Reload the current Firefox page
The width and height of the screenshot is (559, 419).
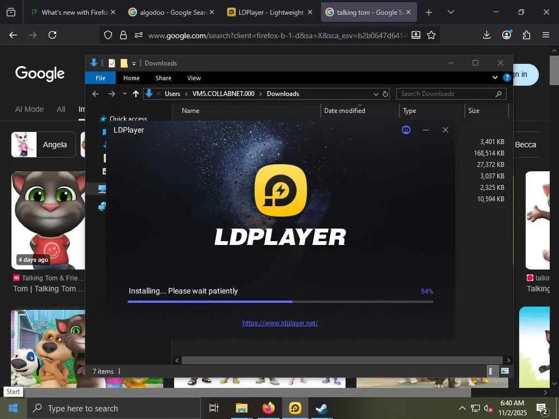tap(52, 35)
